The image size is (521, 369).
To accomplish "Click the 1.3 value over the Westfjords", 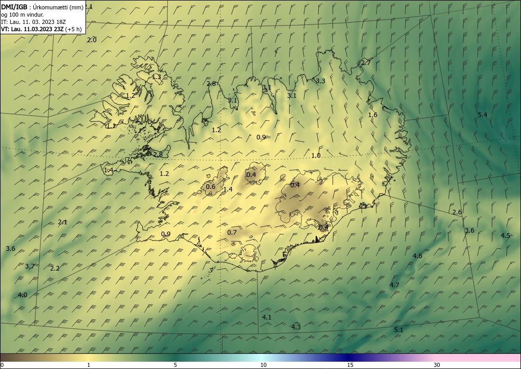I will [x=156, y=77].
